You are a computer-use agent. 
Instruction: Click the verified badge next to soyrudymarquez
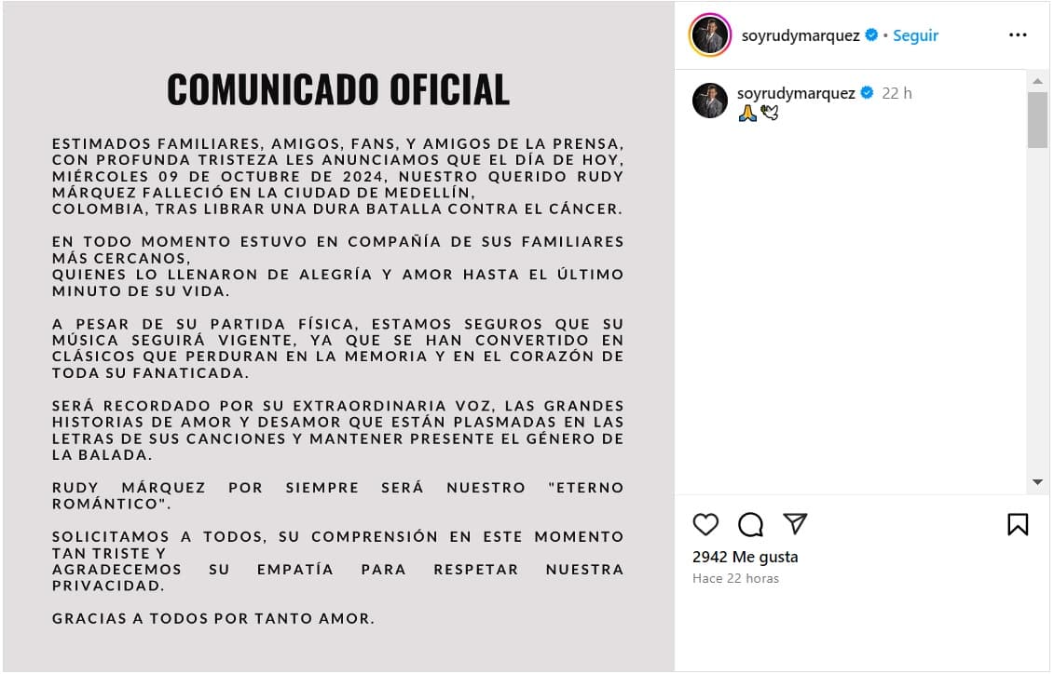[x=871, y=35]
